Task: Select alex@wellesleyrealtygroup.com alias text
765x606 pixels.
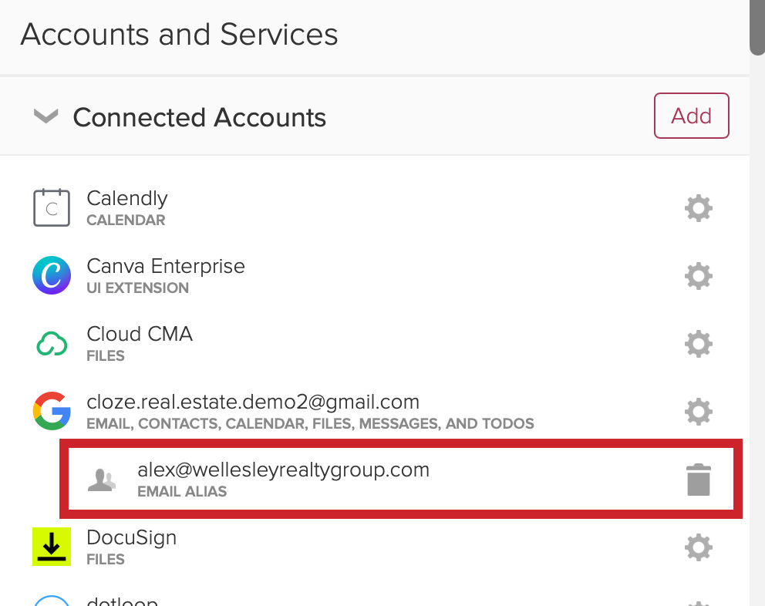Action: 284,470
